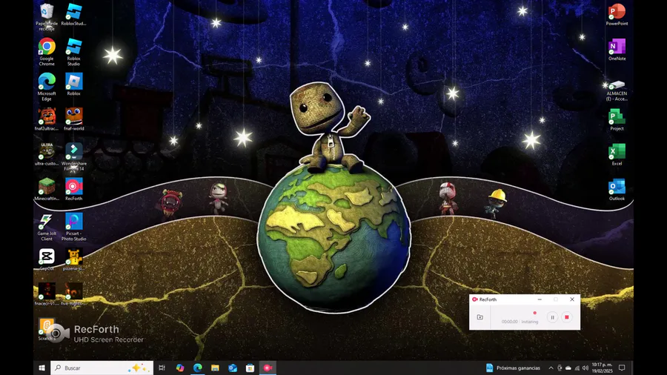
Task: Launch Google Chrome from the desktop
Action: pyautogui.click(x=47, y=52)
